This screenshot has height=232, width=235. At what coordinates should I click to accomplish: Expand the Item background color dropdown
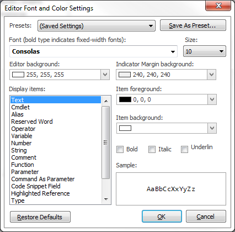pos(212,128)
